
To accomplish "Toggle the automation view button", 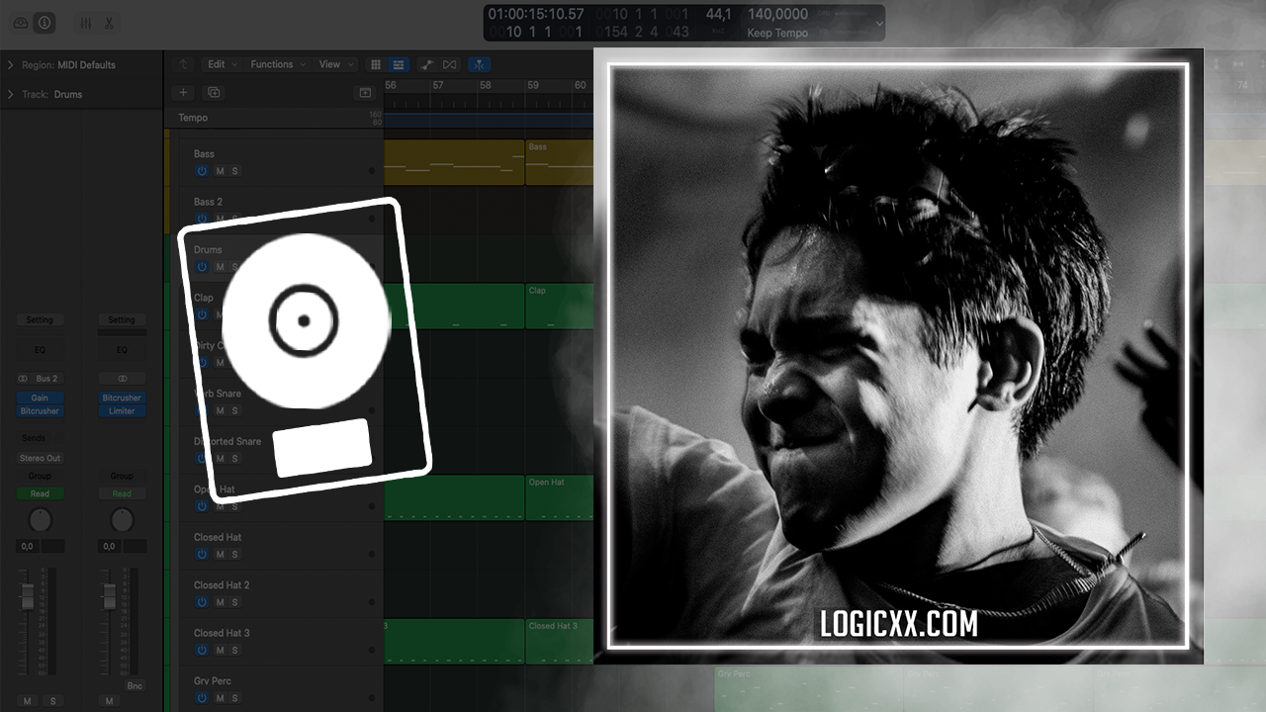I will tap(425, 64).
